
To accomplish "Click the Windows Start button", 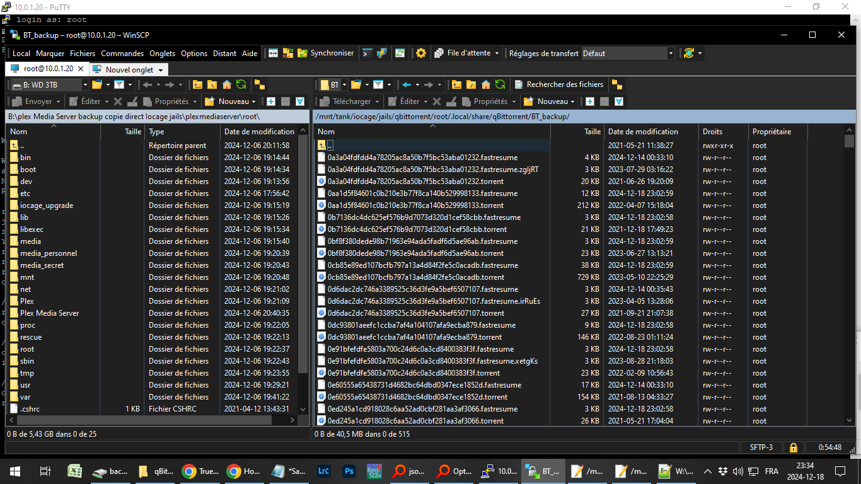I will (x=15, y=471).
